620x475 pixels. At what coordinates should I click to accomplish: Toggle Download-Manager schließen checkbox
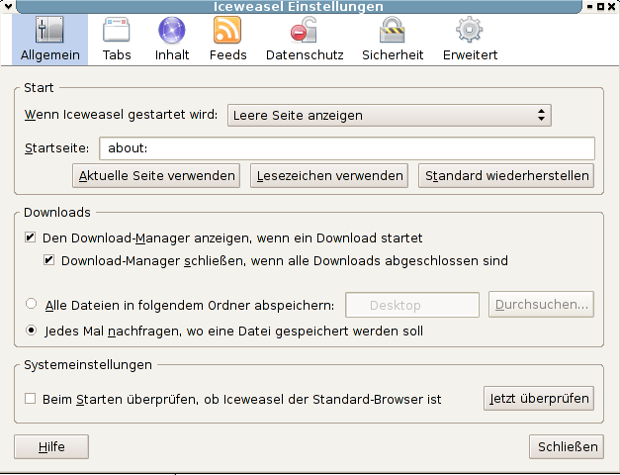pos(49,261)
